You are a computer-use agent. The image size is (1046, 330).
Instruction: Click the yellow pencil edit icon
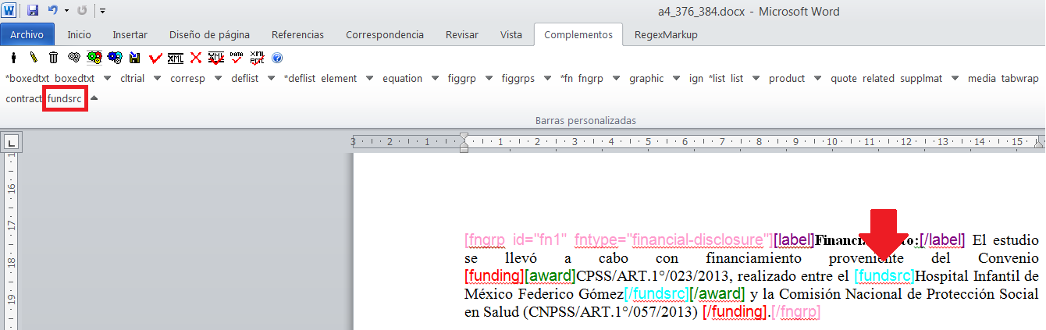pos(34,58)
